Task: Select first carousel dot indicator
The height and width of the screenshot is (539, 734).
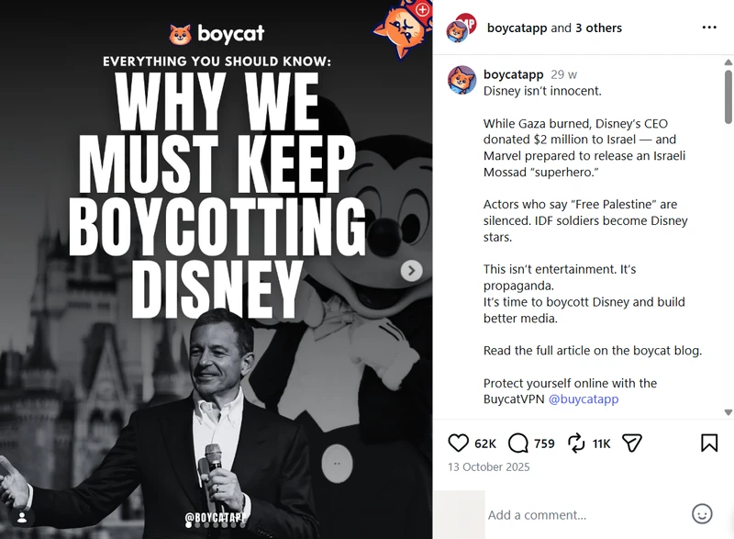Action: 189,525
